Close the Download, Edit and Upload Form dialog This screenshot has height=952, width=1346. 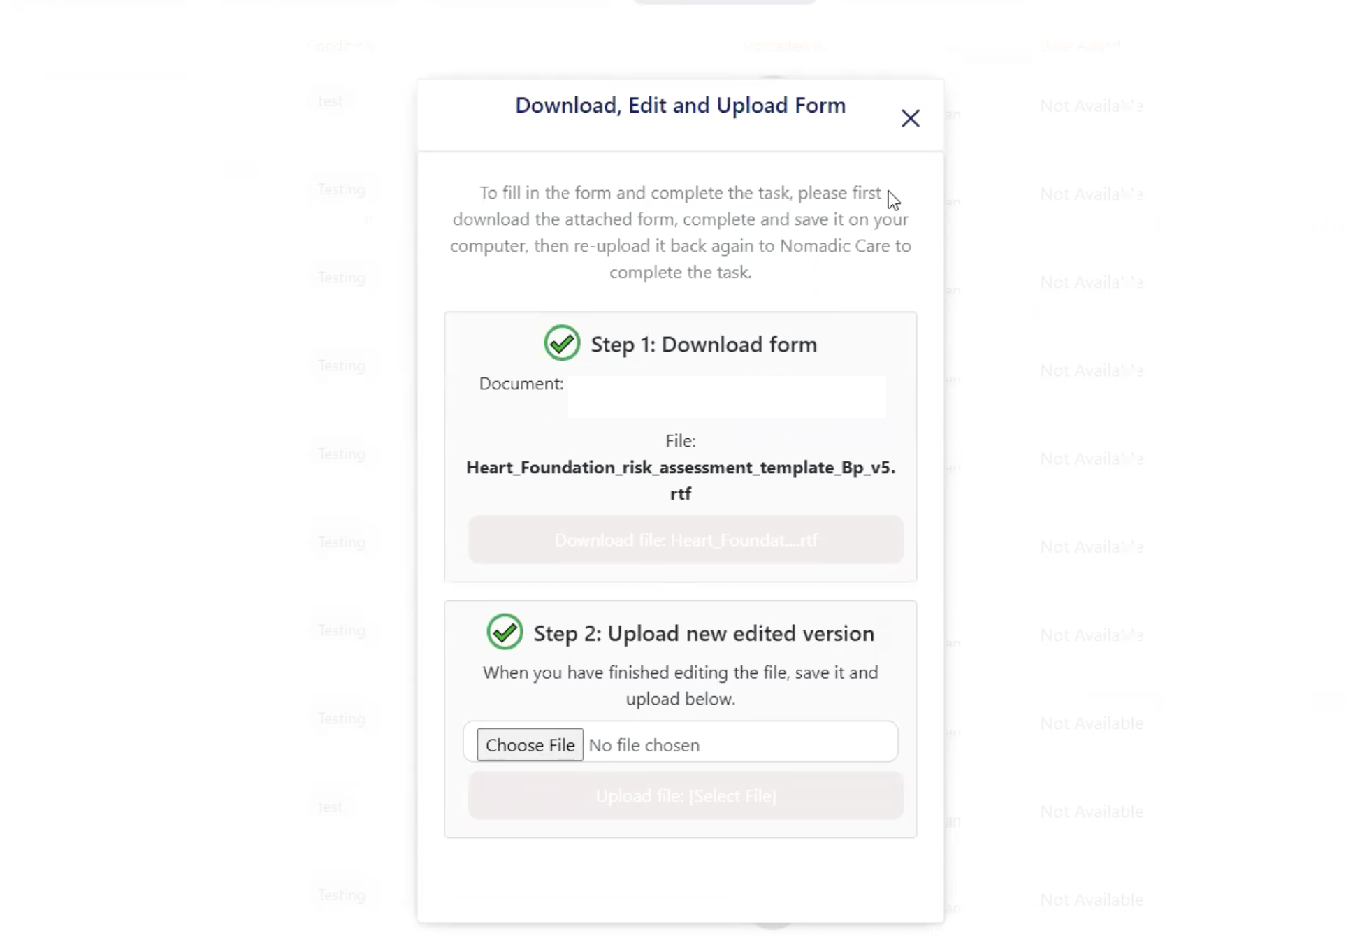coord(910,118)
